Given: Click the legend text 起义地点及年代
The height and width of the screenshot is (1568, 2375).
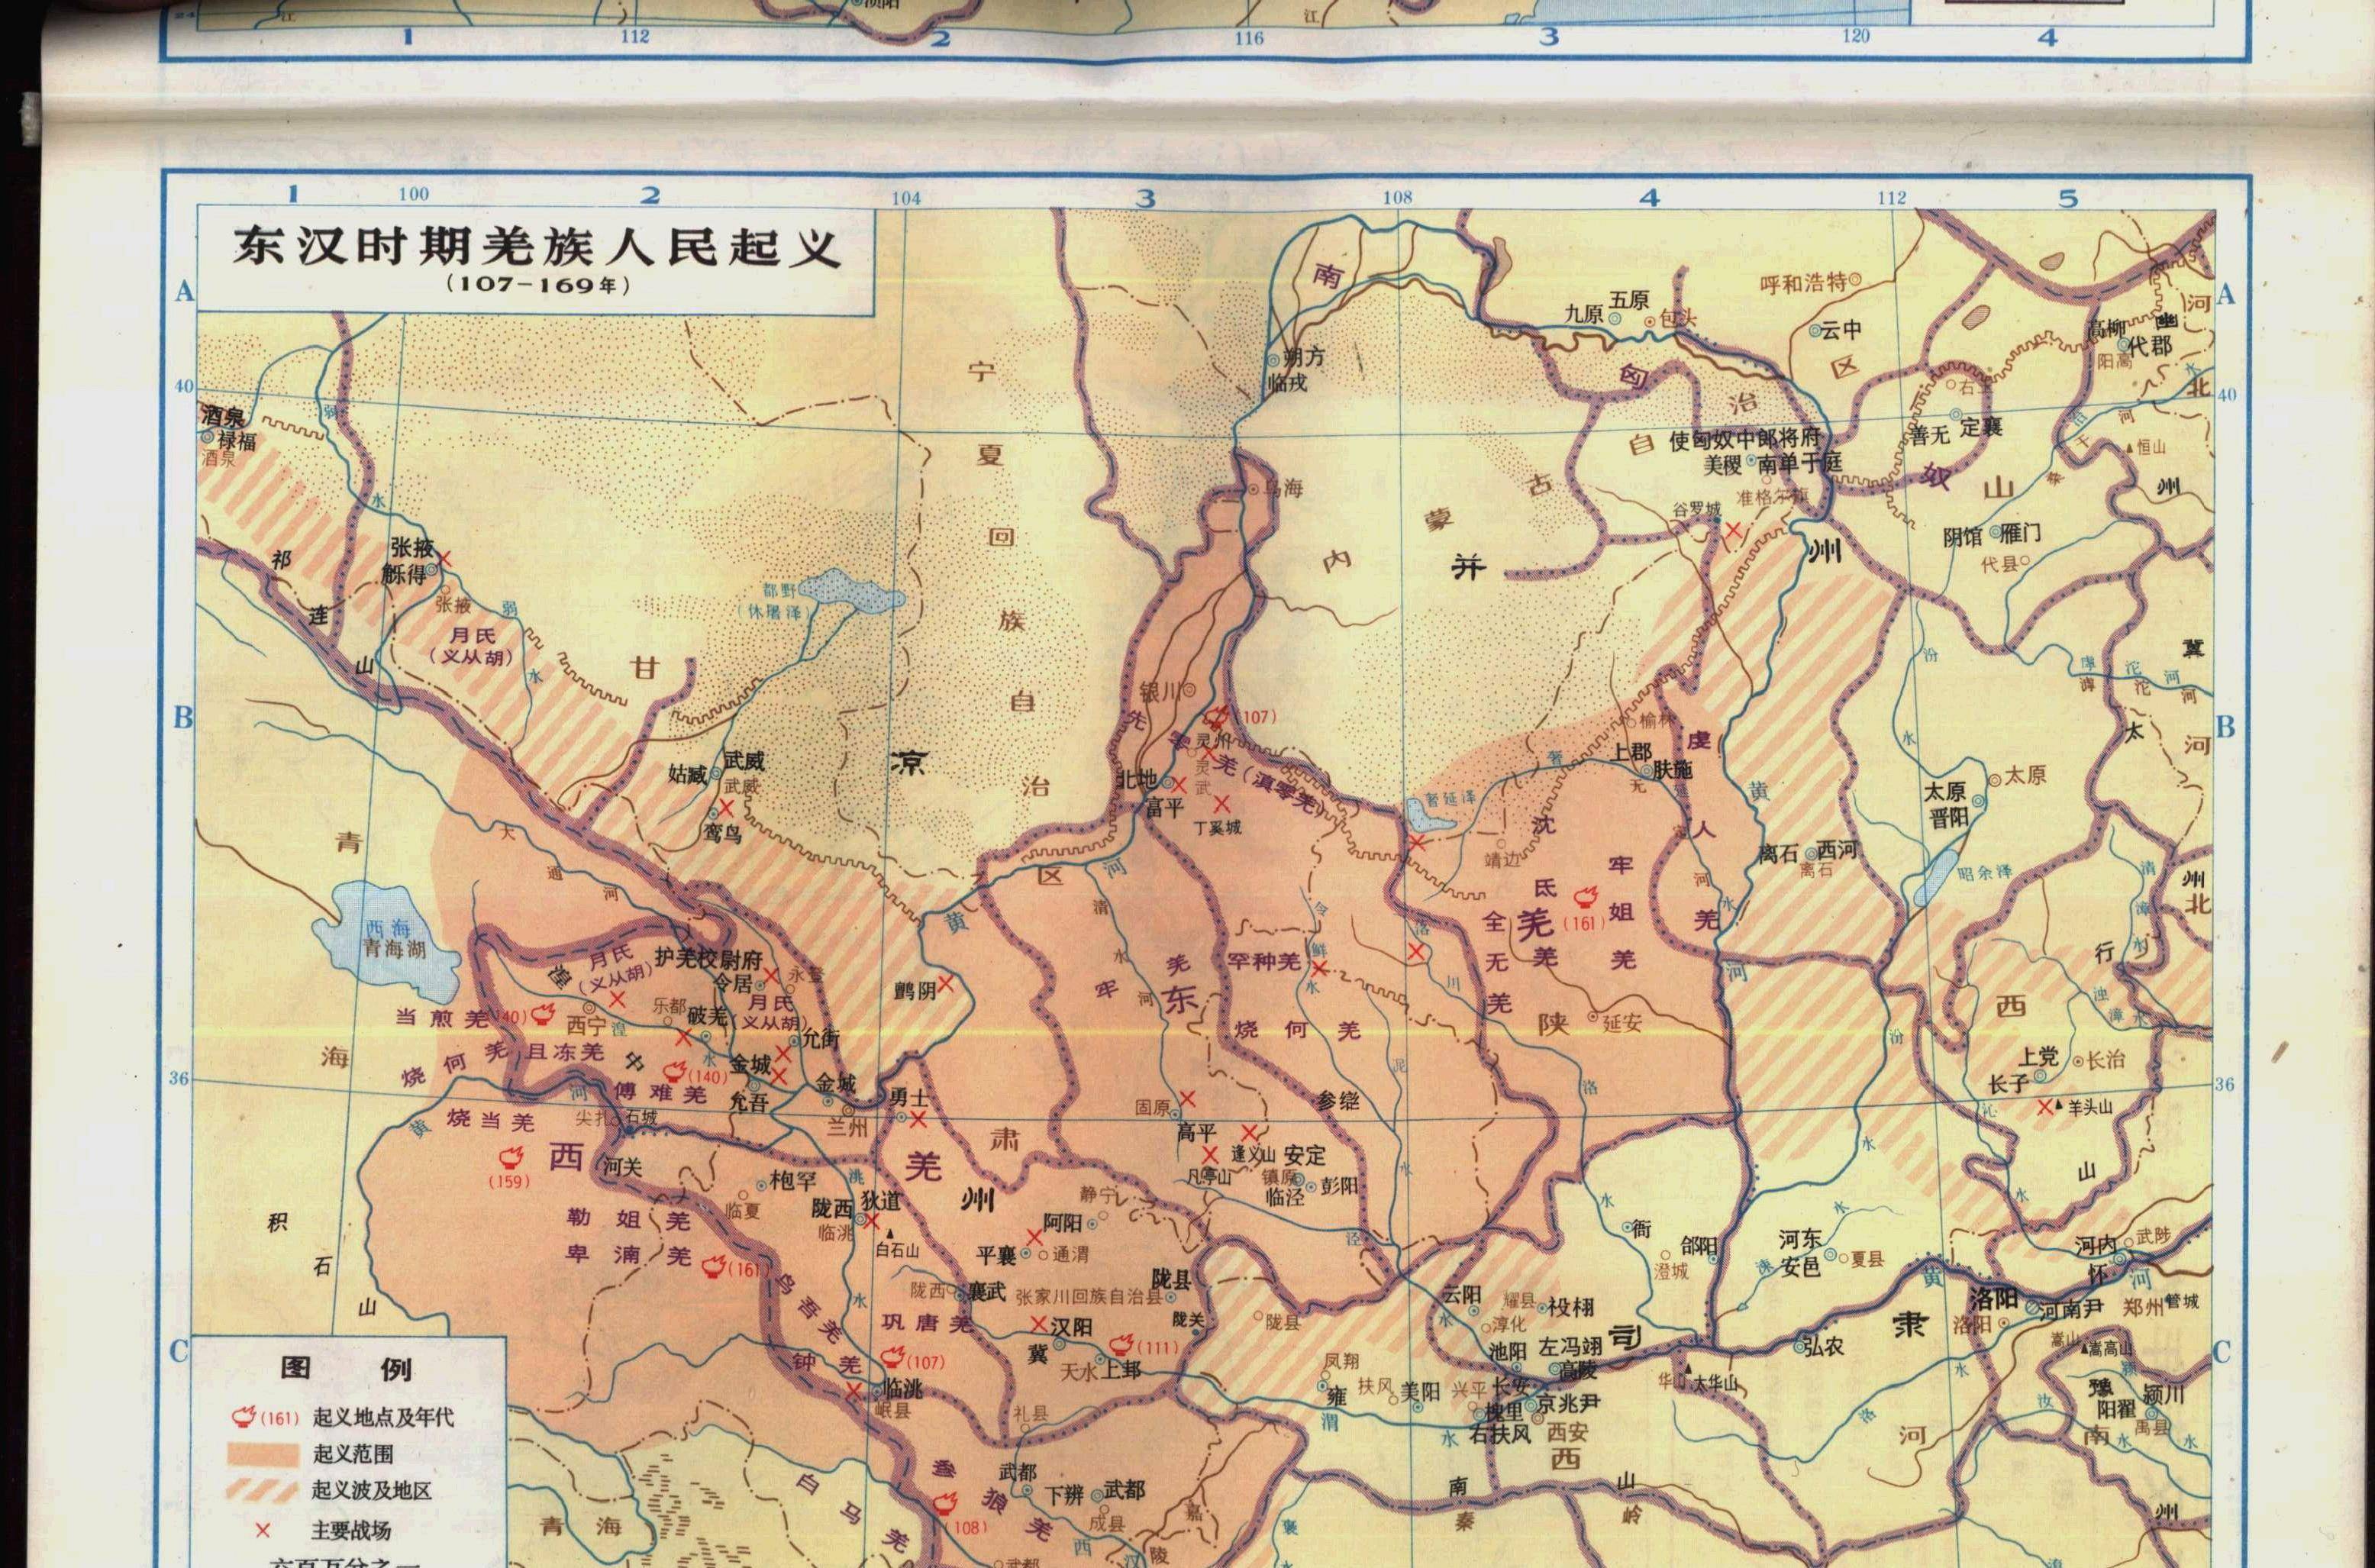Looking at the screenshot, I should pos(383,1417).
